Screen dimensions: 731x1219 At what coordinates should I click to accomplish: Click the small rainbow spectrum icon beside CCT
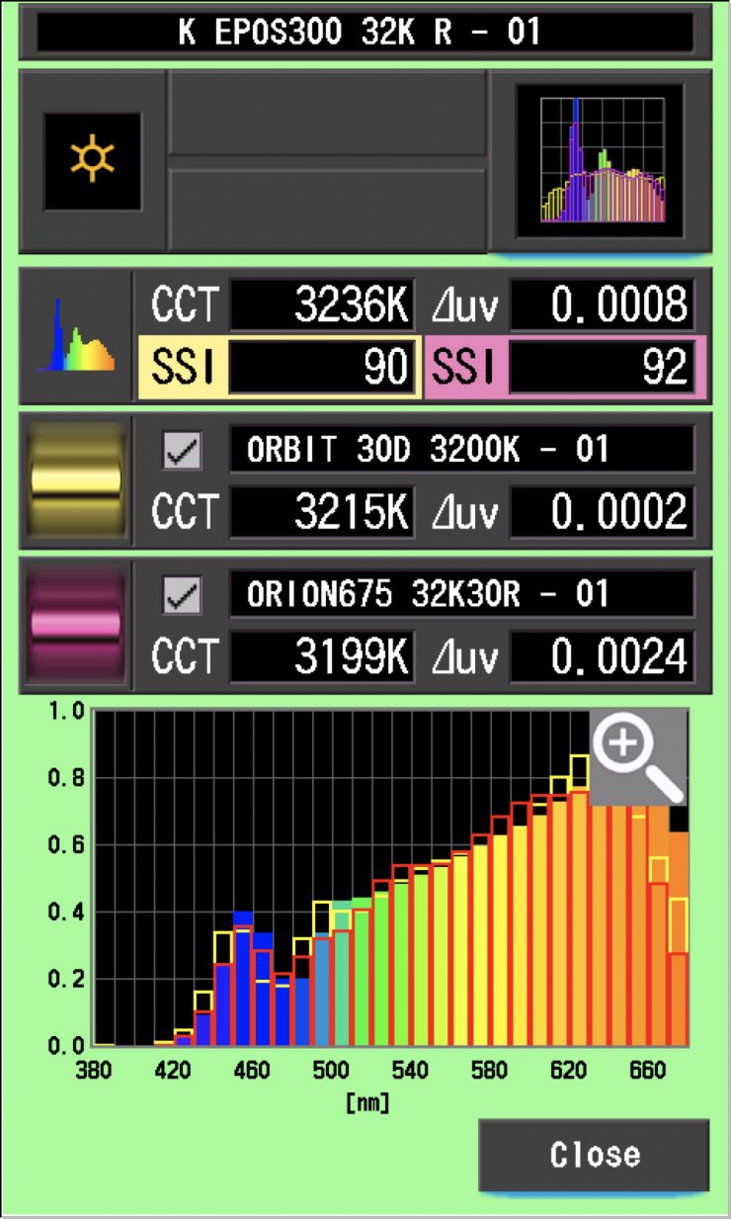pyautogui.click(x=76, y=336)
